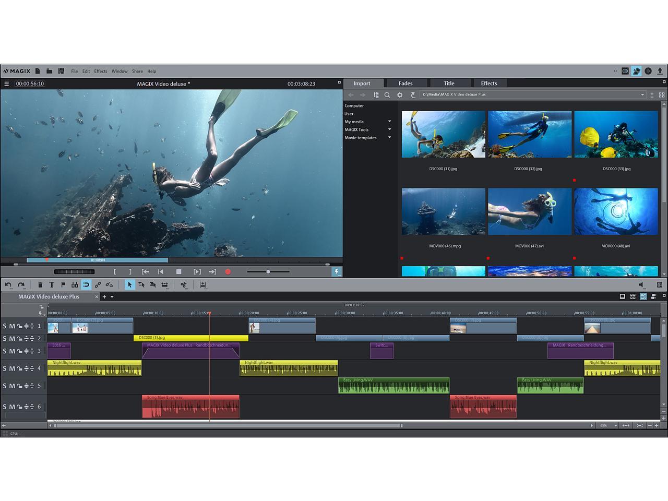Open the File menu
The width and height of the screenshot is (668, 501).
75,71
